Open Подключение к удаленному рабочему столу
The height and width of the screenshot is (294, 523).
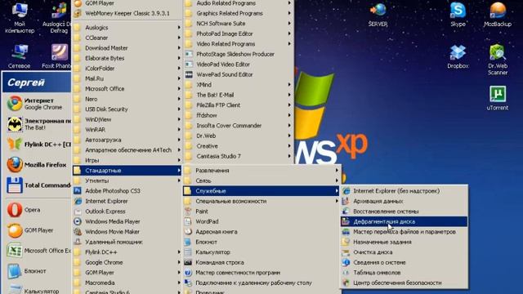tap(261, 283)
